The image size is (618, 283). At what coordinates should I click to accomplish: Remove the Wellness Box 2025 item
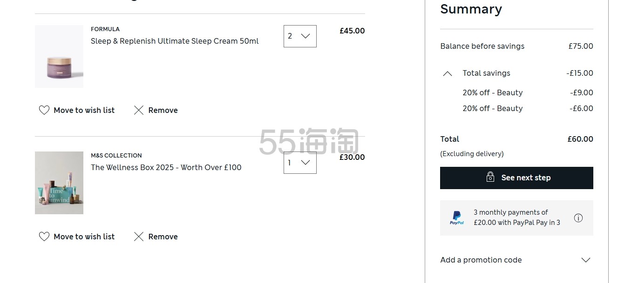pos(156,237)
